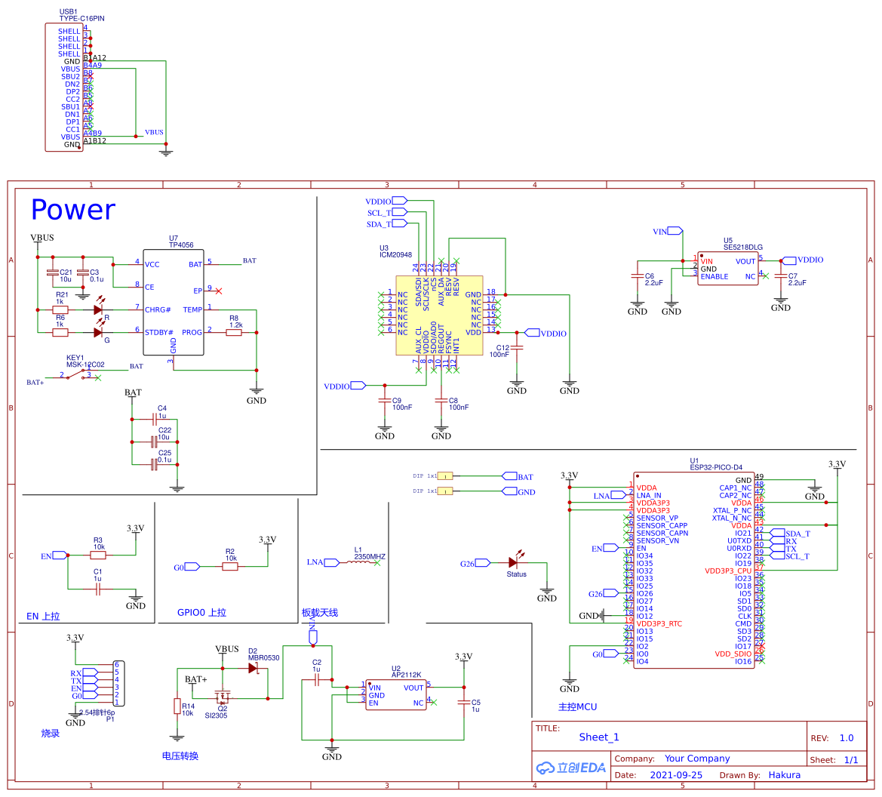Click the Your Company field

pos(697,759)
